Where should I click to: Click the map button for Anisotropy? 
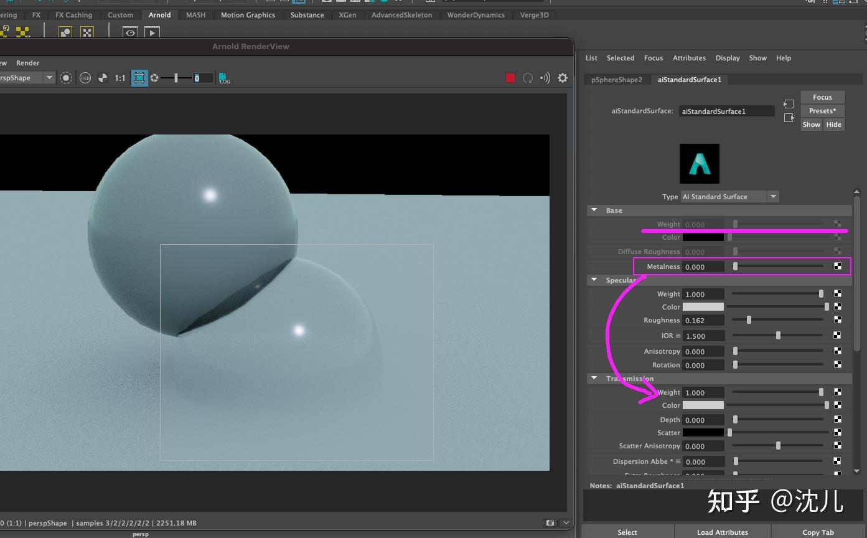[838, 351]
